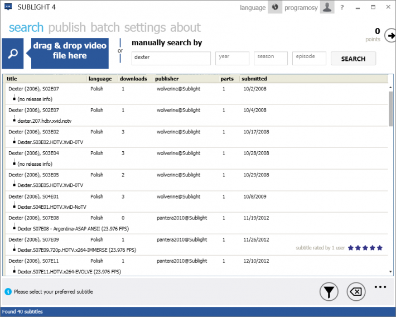Click the SEARCH button

click(353, 59)
